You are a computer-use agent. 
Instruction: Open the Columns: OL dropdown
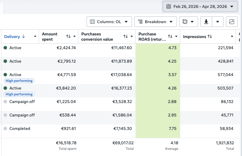pos(109,22)
